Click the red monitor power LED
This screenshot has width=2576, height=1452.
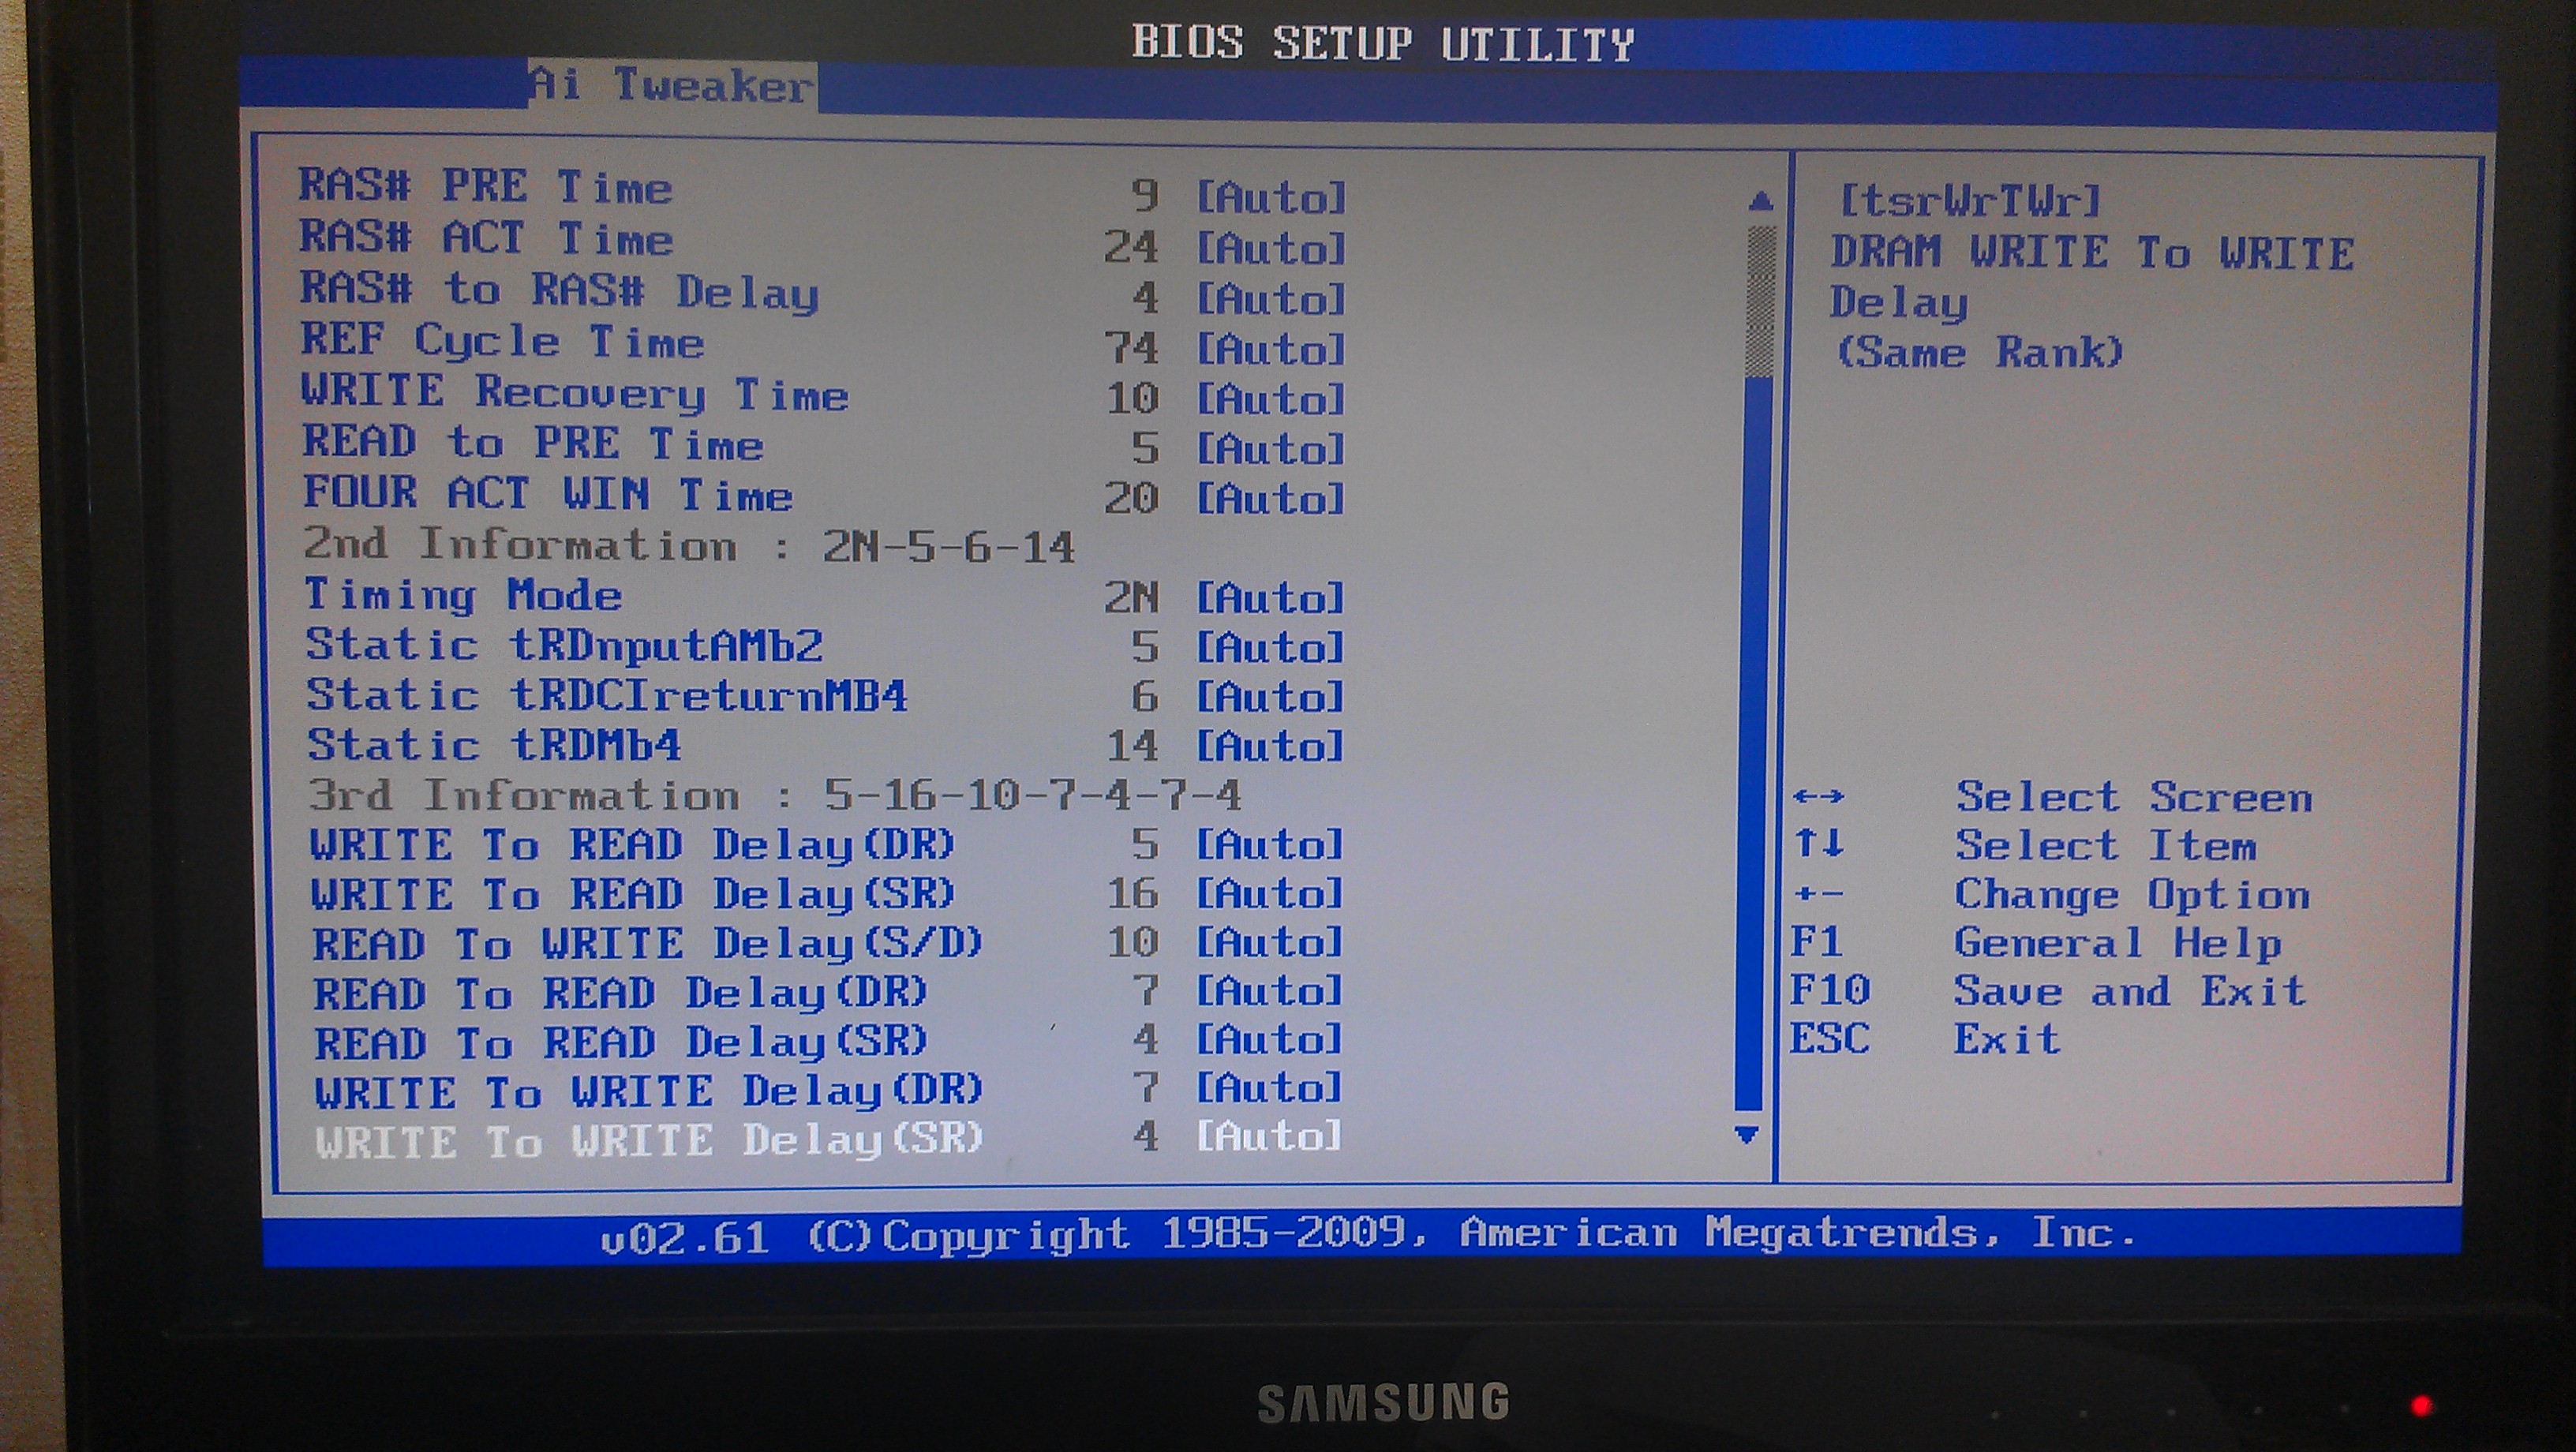coord(2422,1406)
